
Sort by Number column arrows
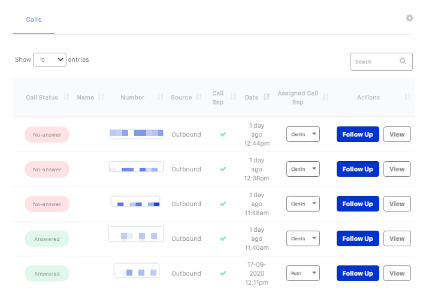coord(161,97)
